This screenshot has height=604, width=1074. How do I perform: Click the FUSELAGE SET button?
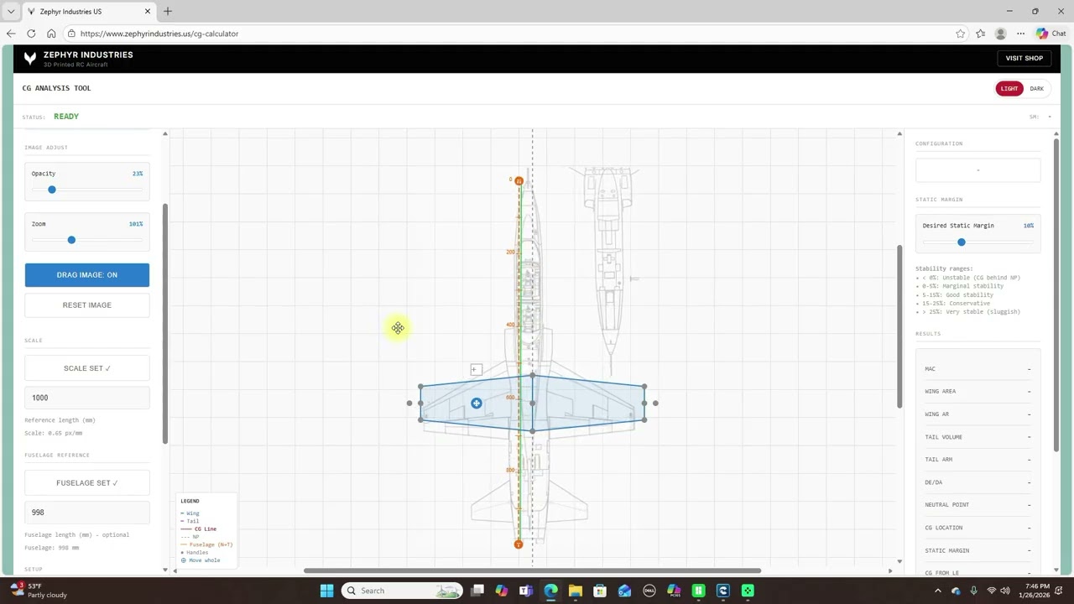coord(87,483)
